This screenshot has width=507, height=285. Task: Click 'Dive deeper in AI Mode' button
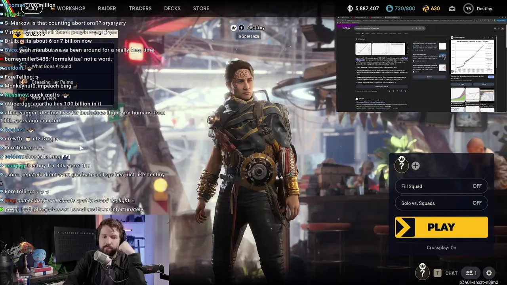click(382, 86)
